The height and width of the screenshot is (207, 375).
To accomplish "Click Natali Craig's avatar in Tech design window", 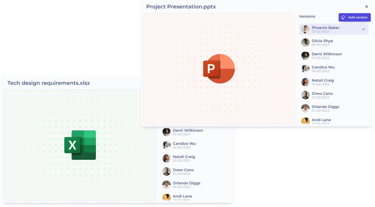I will (x=167, y=158).
